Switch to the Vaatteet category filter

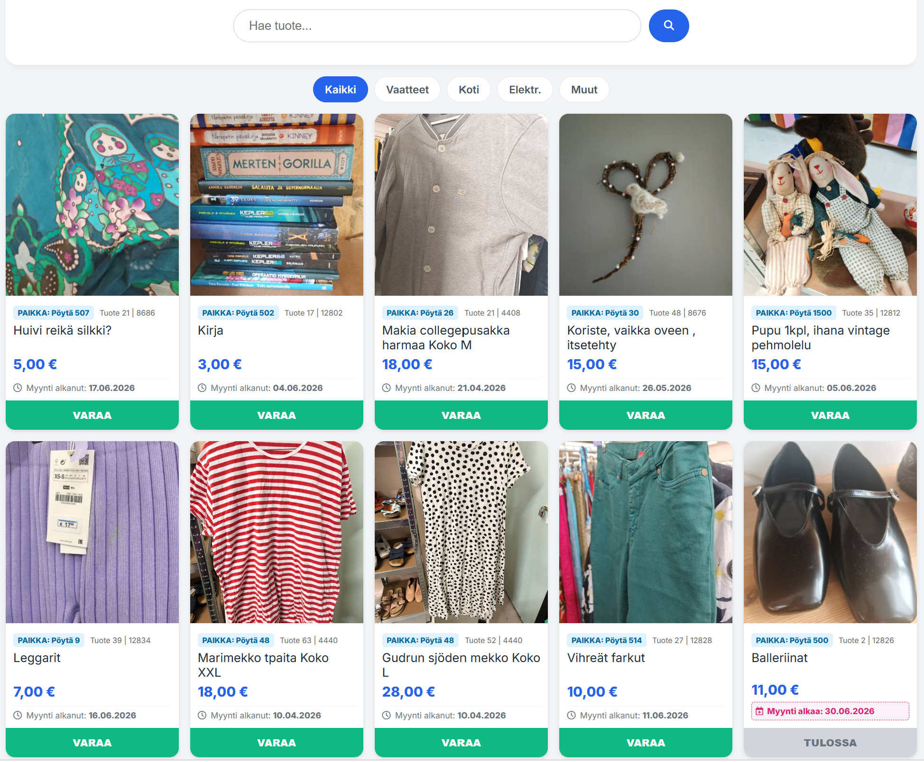point(407,90)
